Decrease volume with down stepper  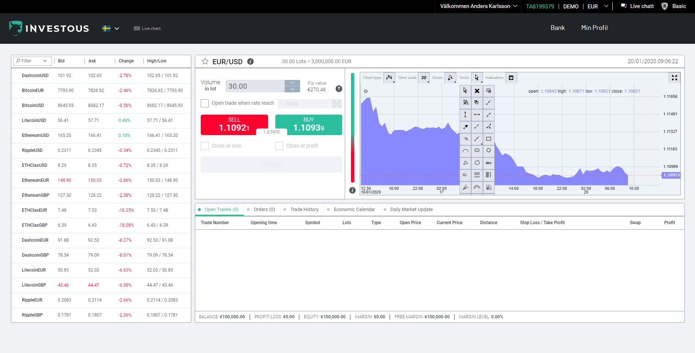(292, 89)
